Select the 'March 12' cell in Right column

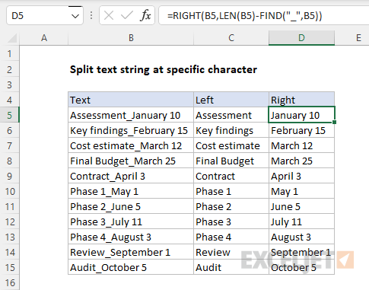point(301,145)
